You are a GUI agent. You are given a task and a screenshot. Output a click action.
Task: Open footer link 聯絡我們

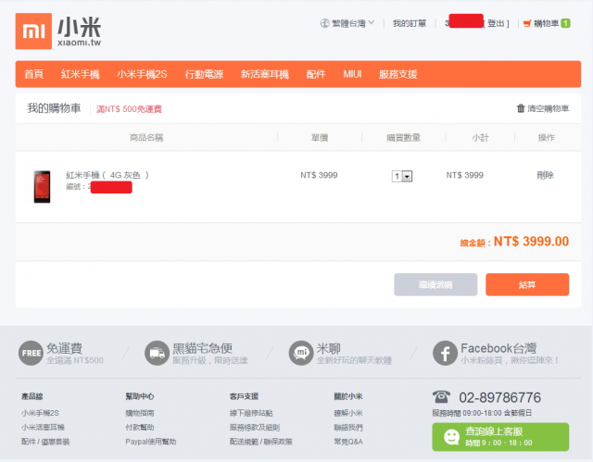(348, 427)
